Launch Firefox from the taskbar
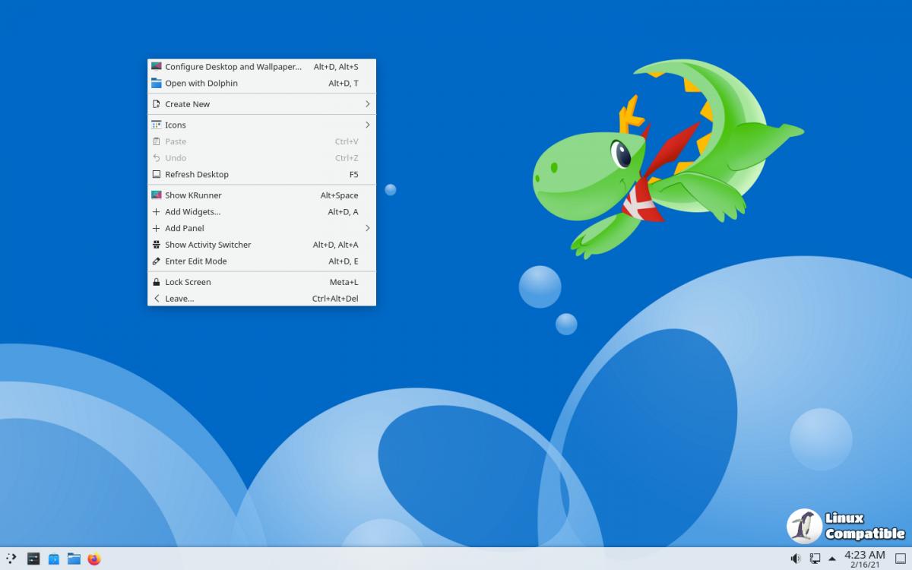The height and width of the screenshot is (570, 912). 94,559
